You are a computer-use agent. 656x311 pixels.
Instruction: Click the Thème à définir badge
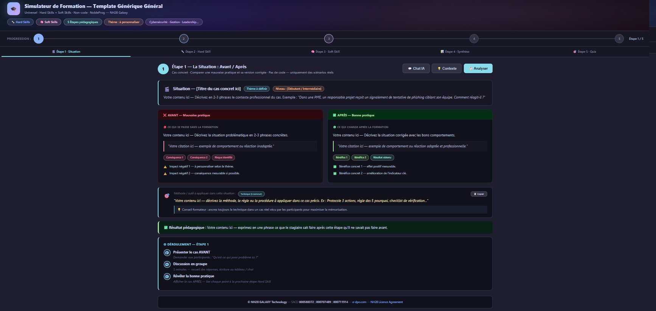257,89
